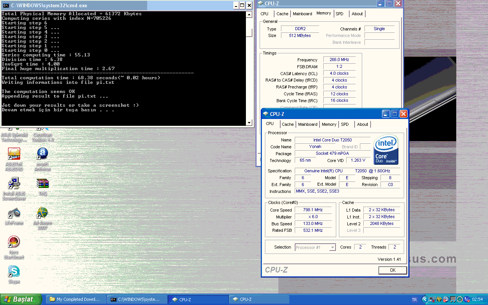488x305 pixels.
Task: Click the Intel Core Duo inside logo
Action: click(386, 149)
